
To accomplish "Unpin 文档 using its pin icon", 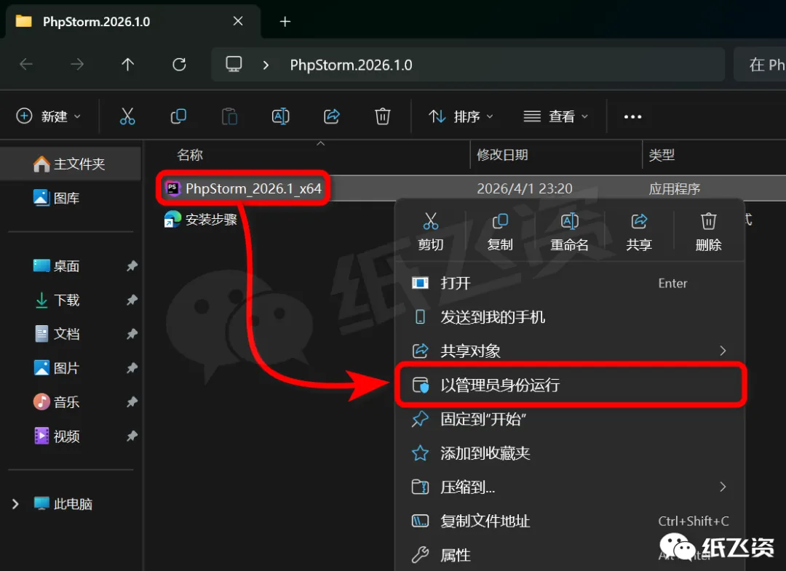I will 132,334.
